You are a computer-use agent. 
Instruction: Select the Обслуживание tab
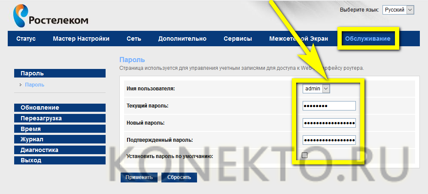[x=367, y=39]
